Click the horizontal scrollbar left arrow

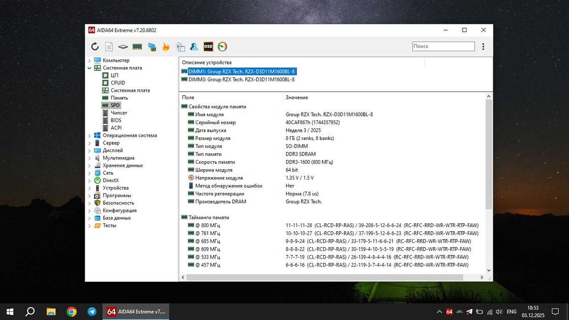[x=183, y=277]
